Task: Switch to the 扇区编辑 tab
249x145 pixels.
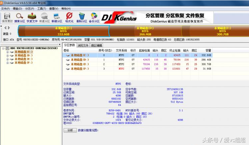Action: click(96, 45)
